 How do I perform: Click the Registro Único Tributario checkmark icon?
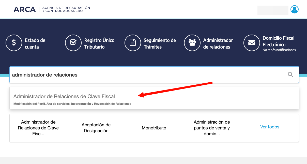[73, 43]
